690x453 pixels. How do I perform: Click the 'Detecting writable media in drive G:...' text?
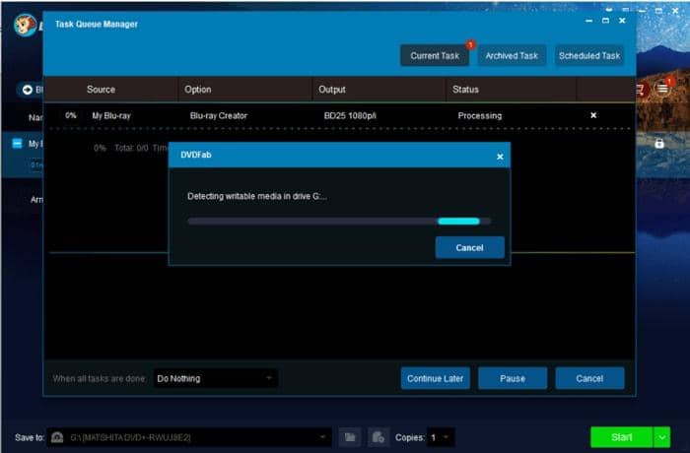(x=257, y=196)
